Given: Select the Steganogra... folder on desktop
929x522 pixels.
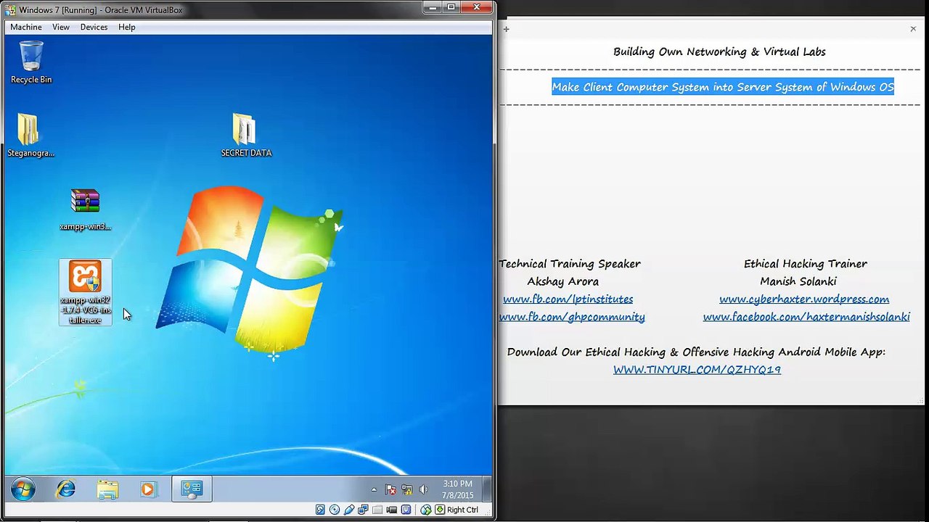Looking at the screenshot, I should [x=30, y=136].
